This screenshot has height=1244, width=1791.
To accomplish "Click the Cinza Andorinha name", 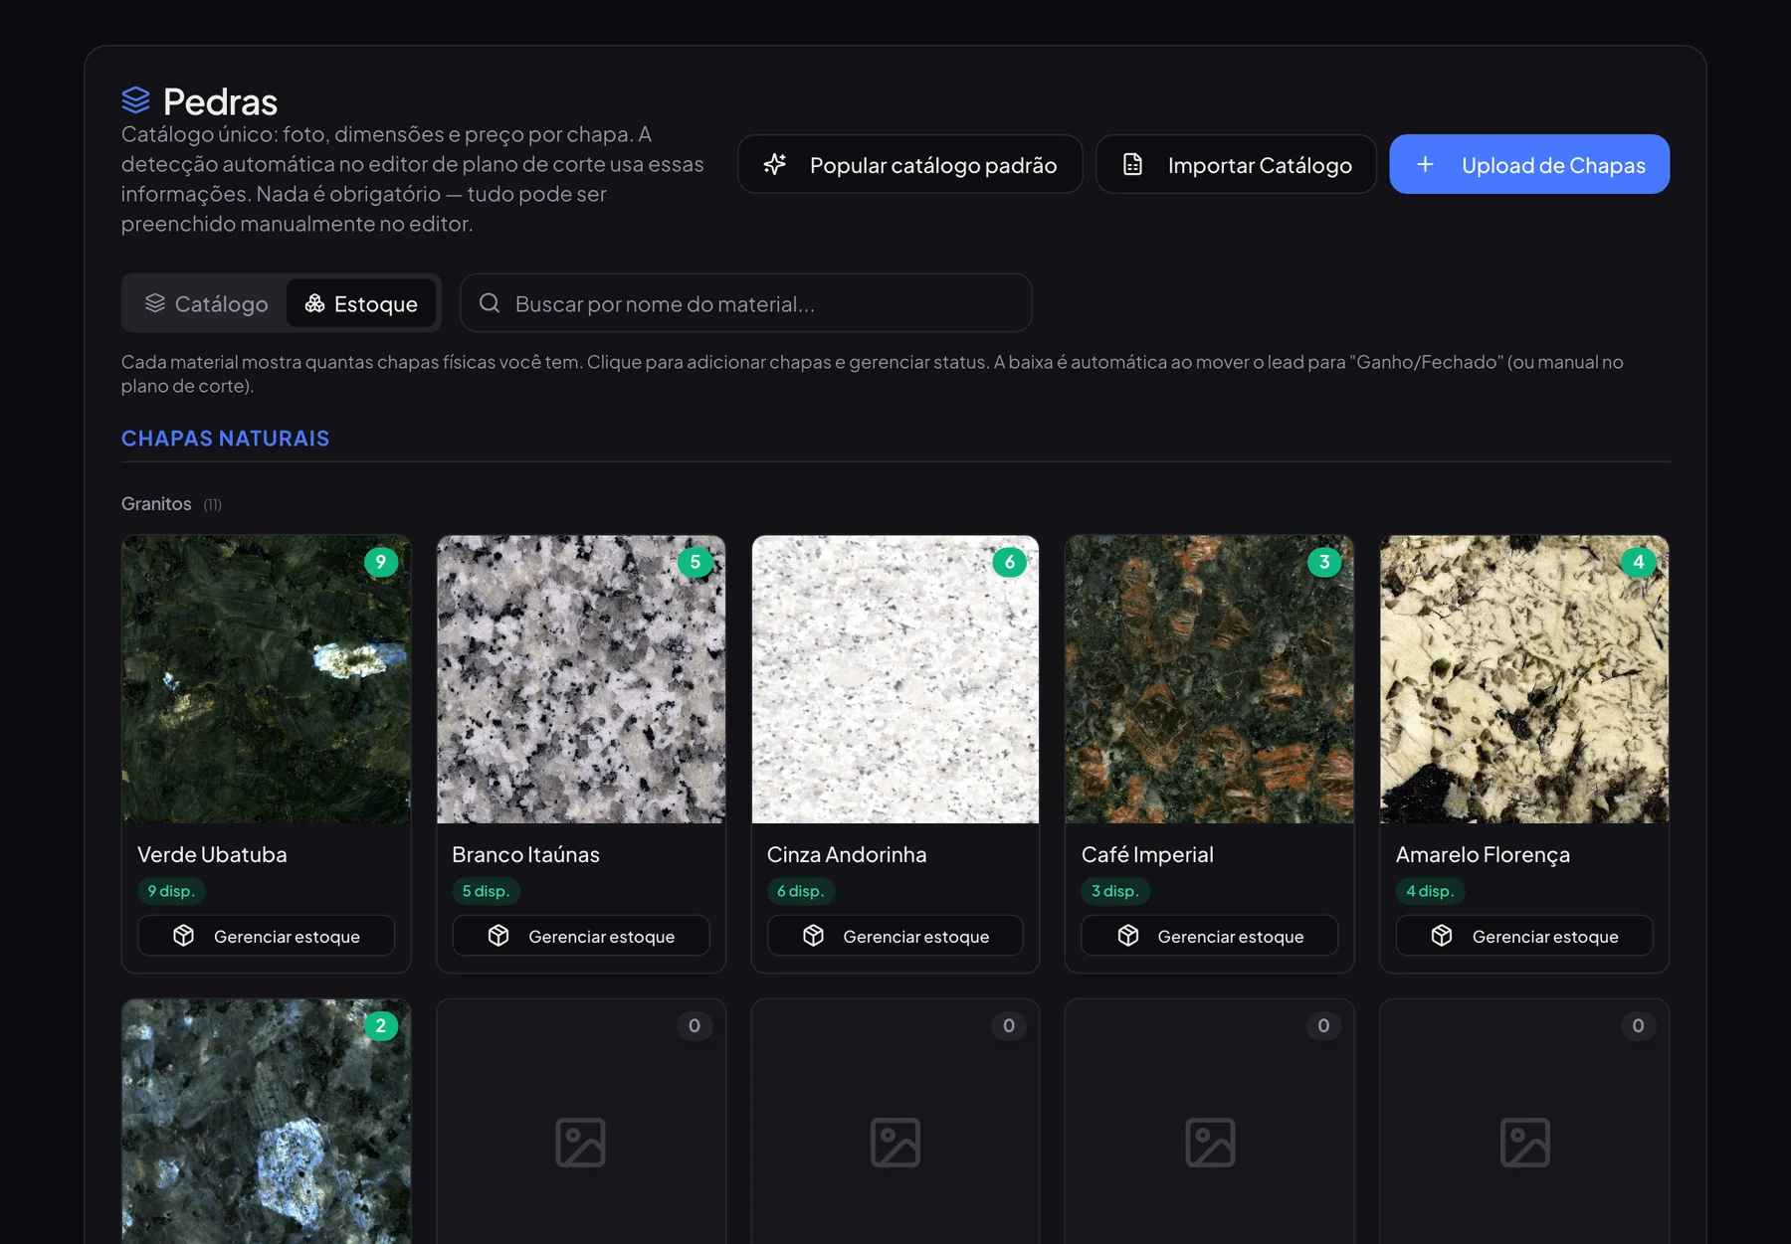I will tap(847, 854).
